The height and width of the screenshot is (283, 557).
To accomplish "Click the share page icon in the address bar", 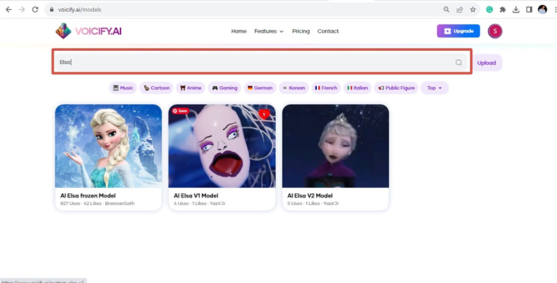I will point(460,10).
